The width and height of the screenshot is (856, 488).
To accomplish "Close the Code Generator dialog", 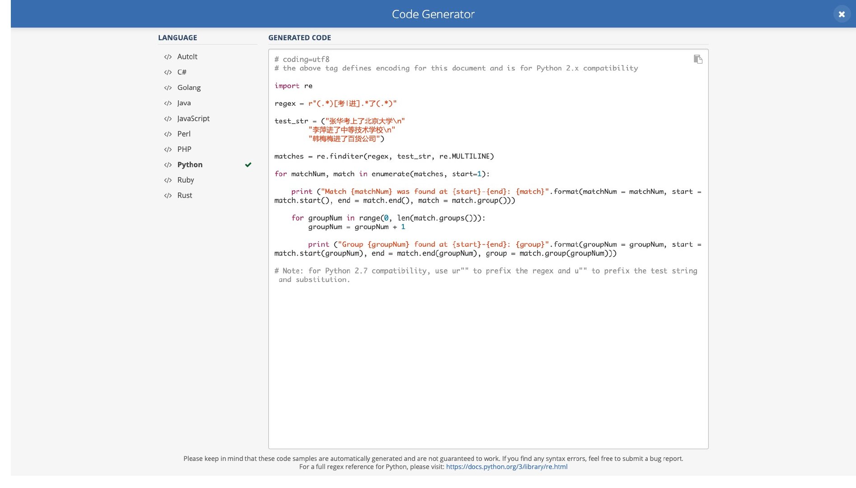I will pyautogui.click(x=842, y=14).
